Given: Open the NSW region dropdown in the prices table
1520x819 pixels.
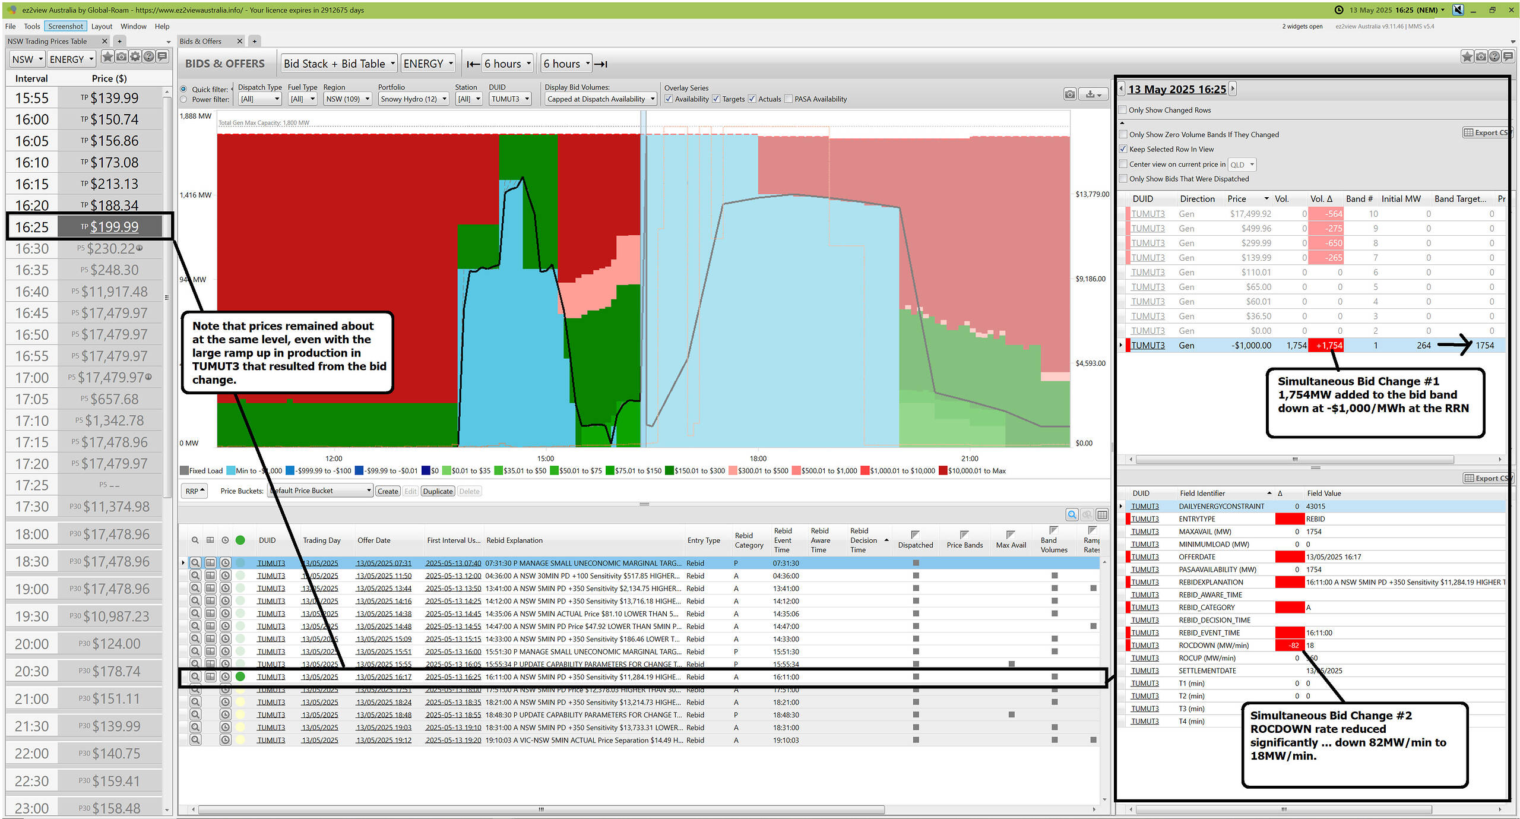Looking at the screenshot, I should pos(27,59).
